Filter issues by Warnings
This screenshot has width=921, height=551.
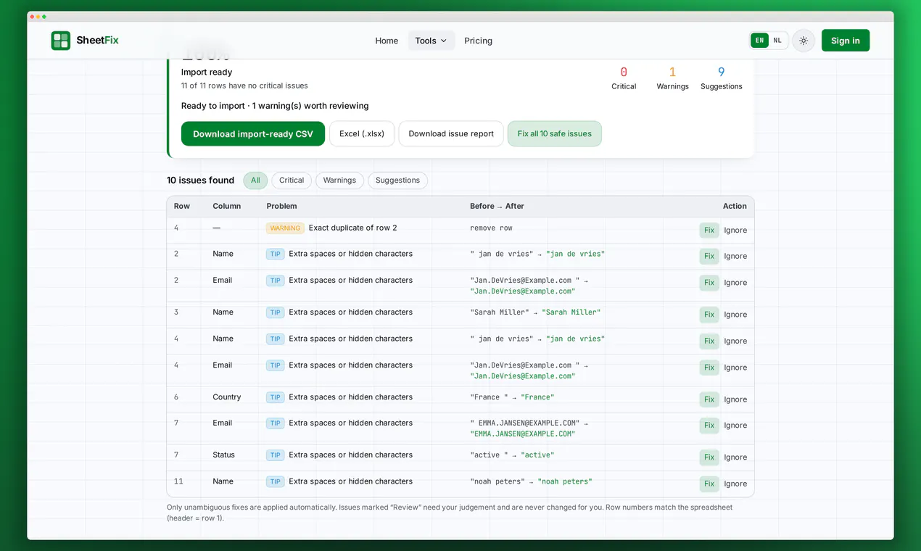[339, 181]
